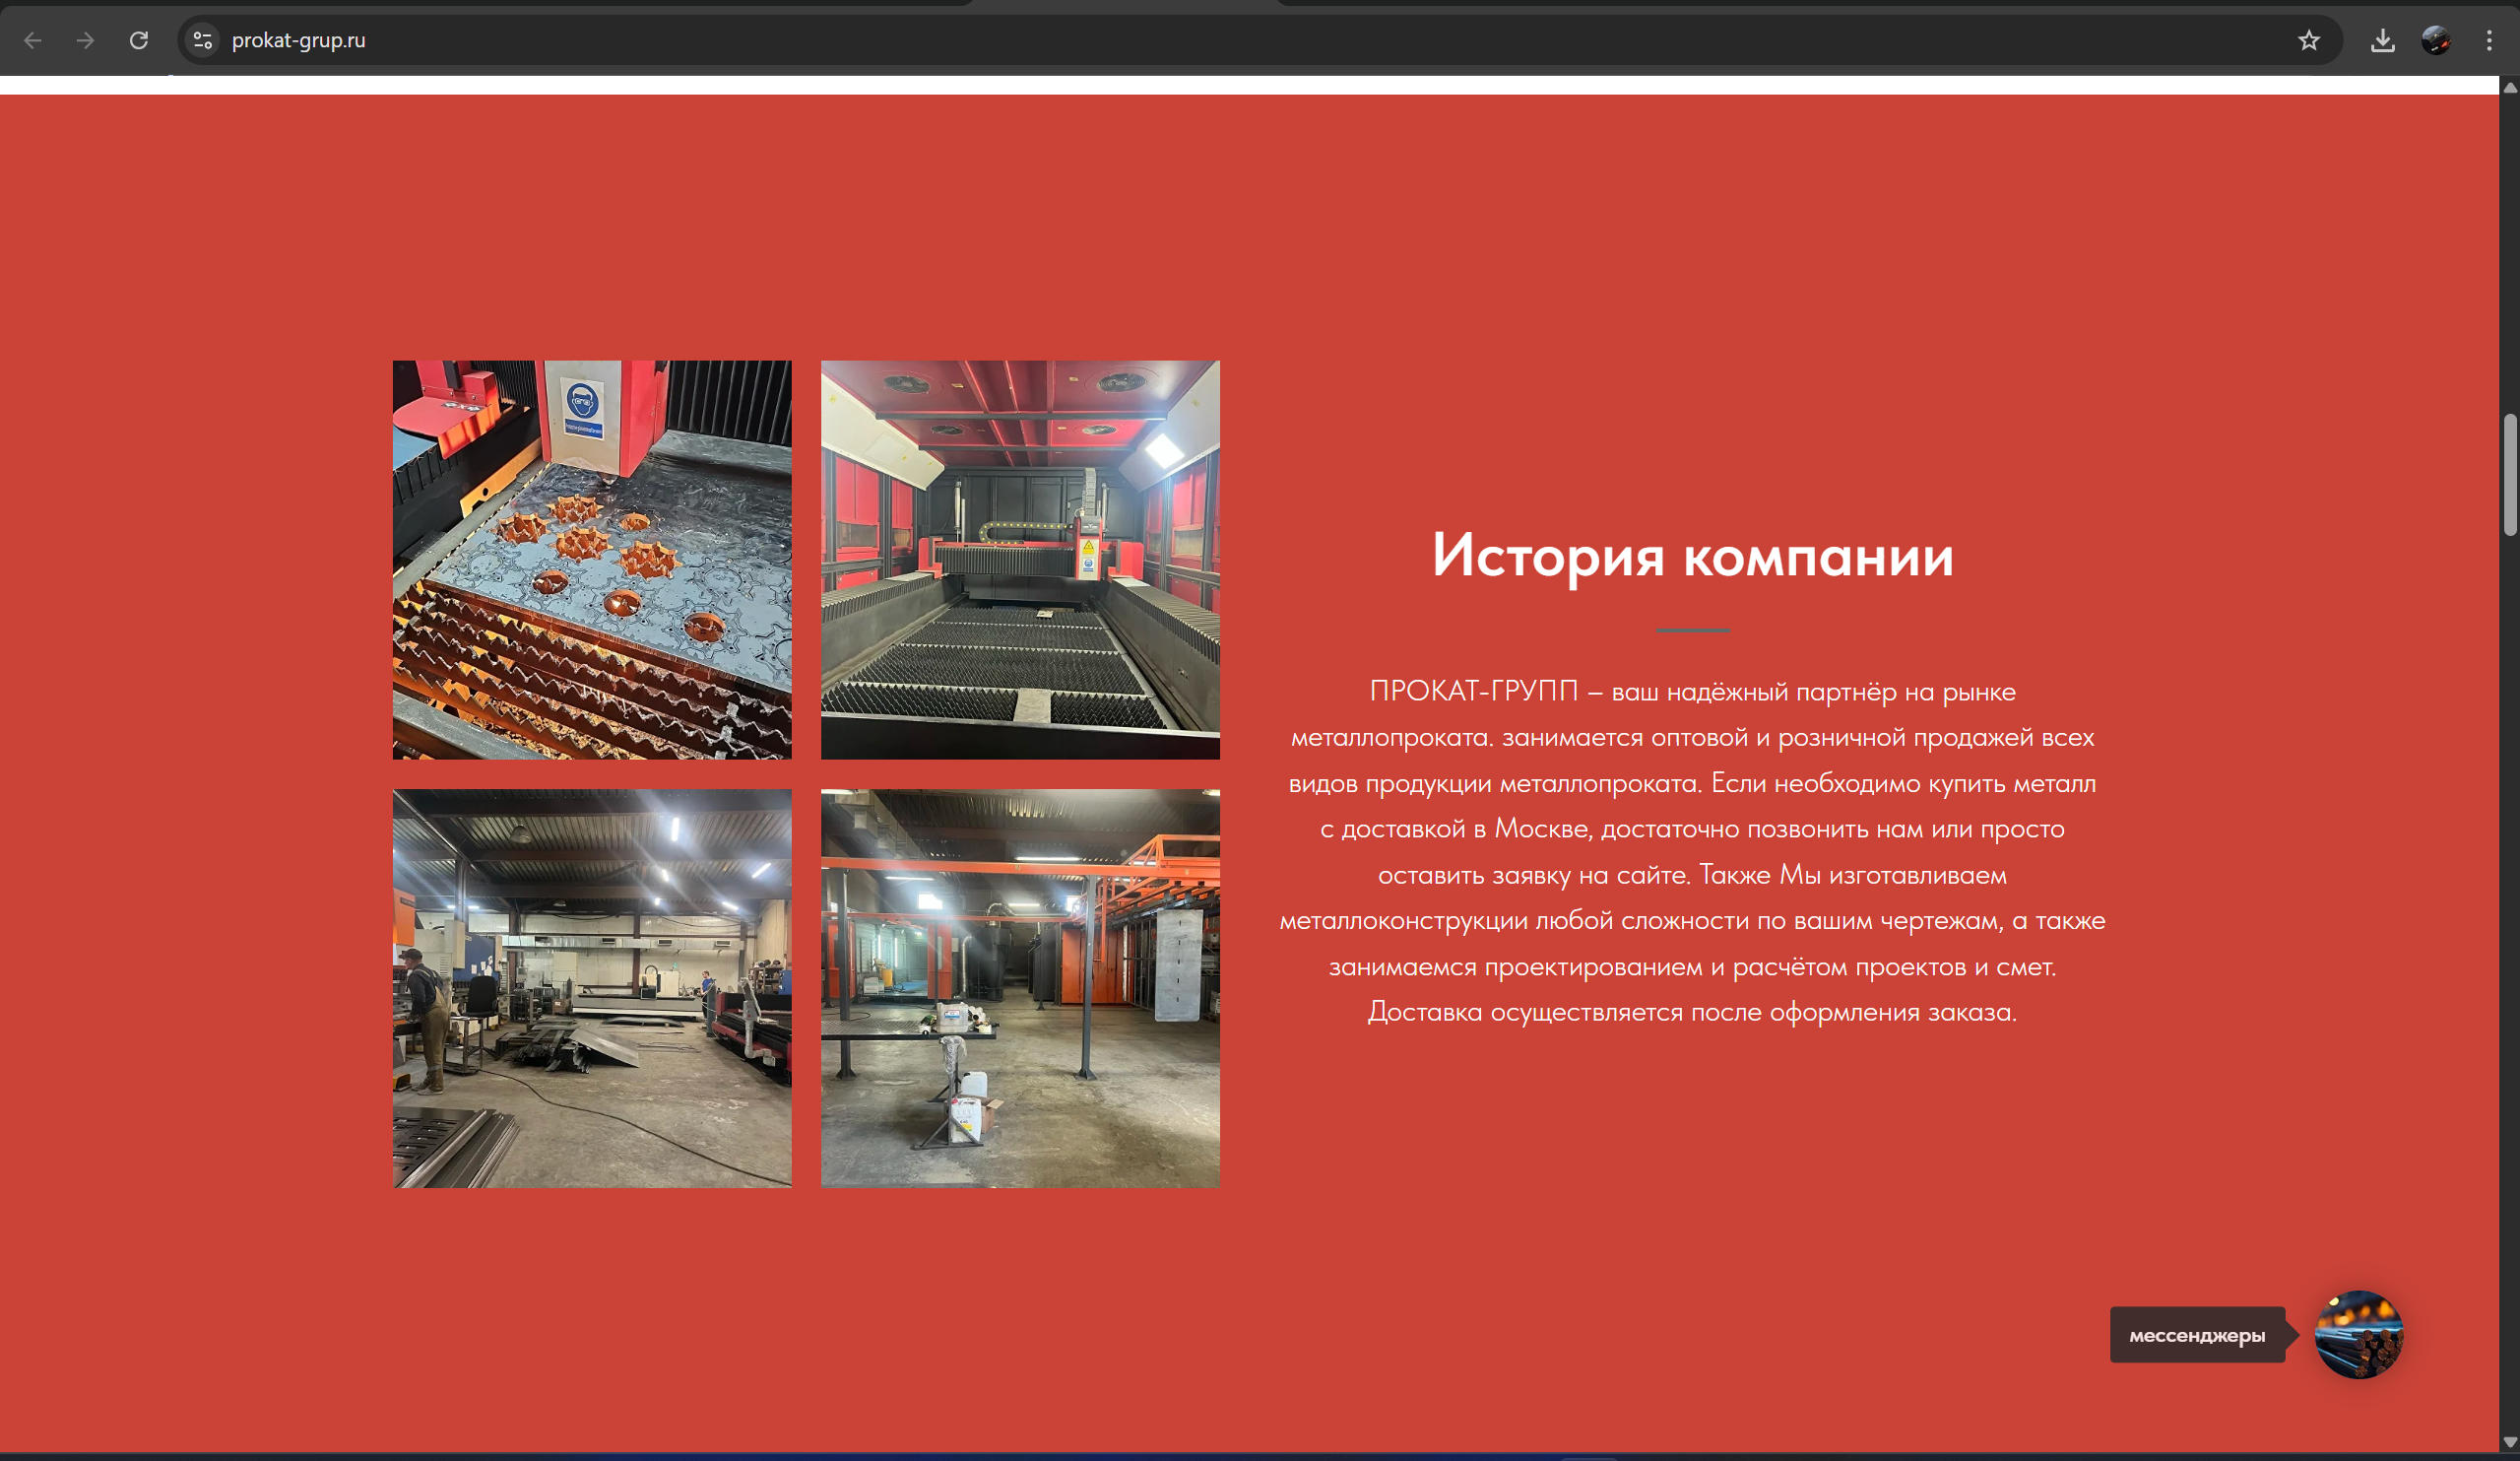Reload the prokat-grup.ru page
2520x1461 pixels.
[x=139, y=40]
